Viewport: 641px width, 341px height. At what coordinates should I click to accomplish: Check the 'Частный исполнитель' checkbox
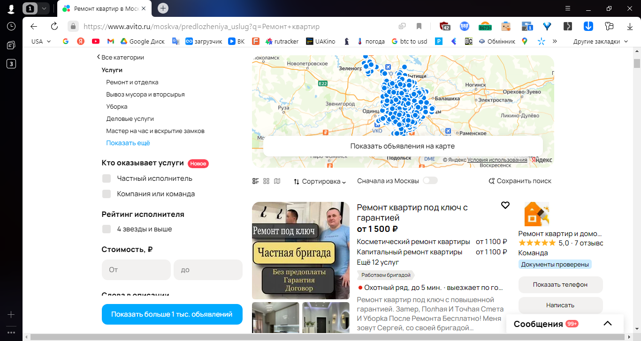pos(107,178)
